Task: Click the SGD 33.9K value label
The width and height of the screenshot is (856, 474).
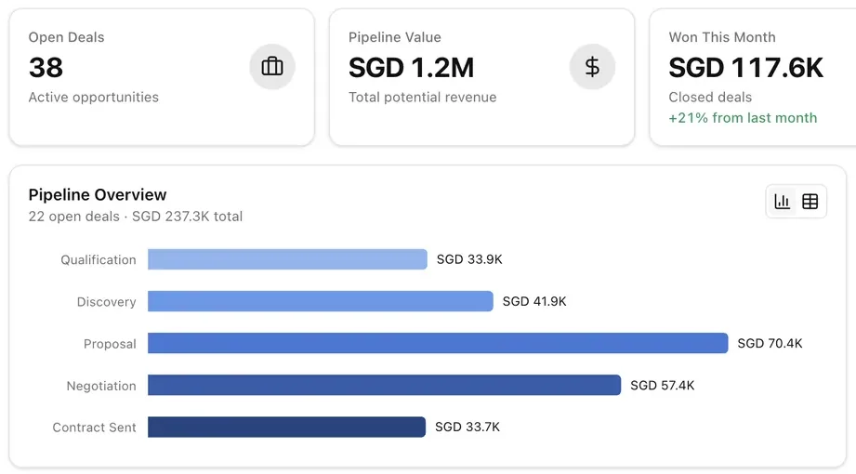Action: (x=469, y=259)
